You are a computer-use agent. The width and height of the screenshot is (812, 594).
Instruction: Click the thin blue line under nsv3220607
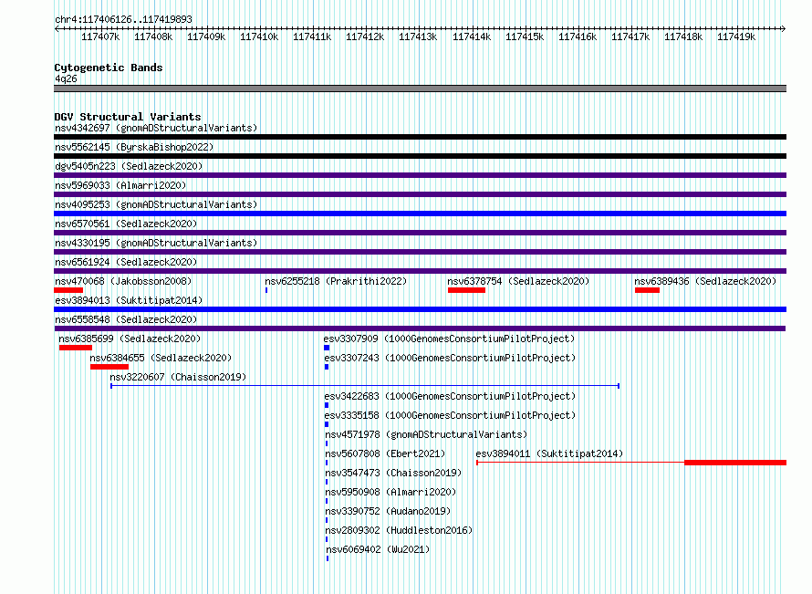coord(365,386)
